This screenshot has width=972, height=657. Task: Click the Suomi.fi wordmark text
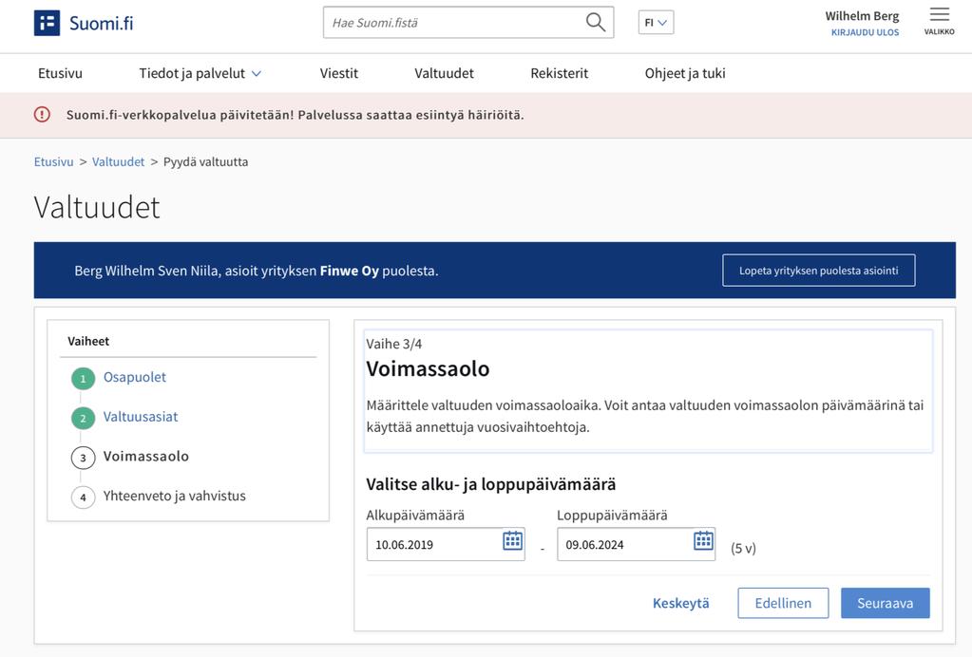tap(101, 23)
